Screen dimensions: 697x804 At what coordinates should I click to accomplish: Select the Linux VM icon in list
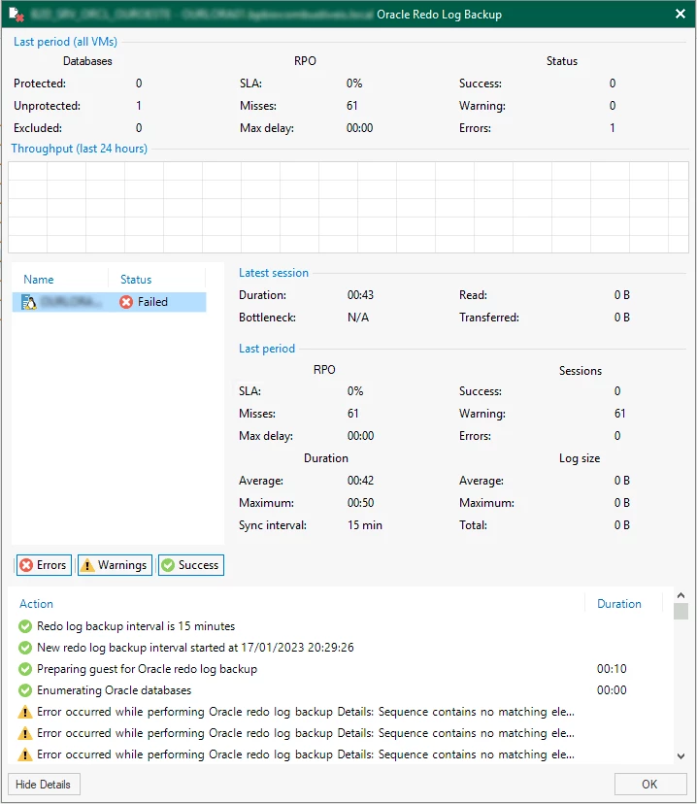click(29, 302)
